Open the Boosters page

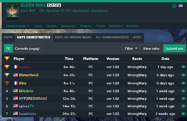point(133,26)
